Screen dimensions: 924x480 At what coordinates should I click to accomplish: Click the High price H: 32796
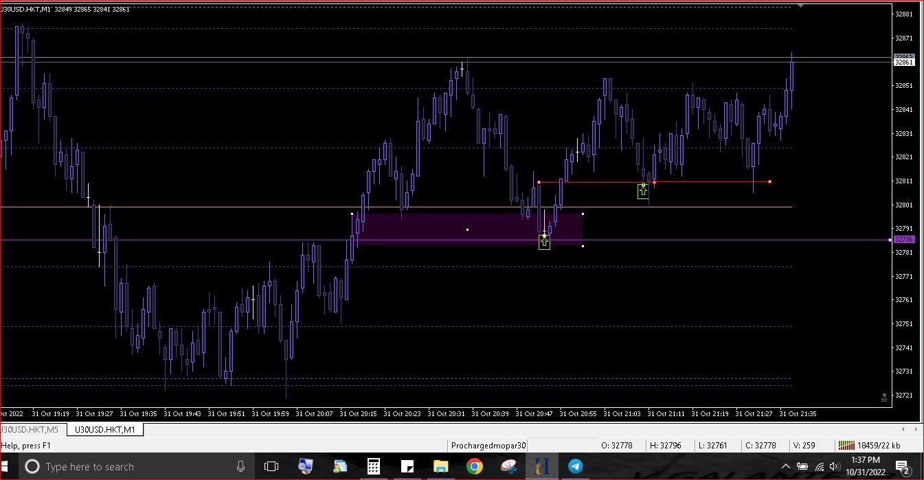(x=666, y=446)
